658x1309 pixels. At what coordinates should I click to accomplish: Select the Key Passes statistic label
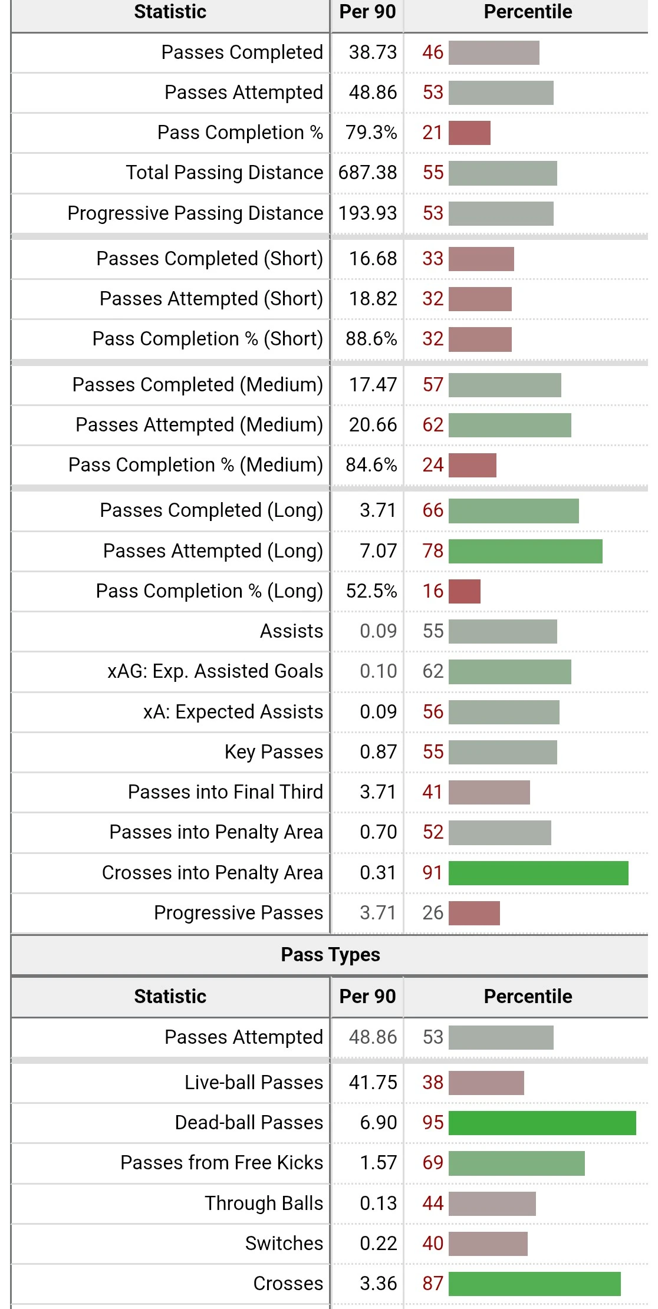click(x=274, y=752)
